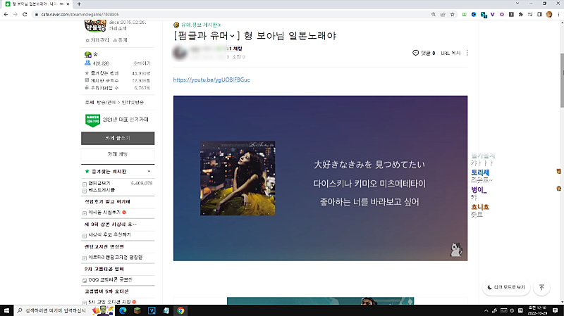
Task: Click the NAVER 대표카페 green badge
Action: [92, 120]
